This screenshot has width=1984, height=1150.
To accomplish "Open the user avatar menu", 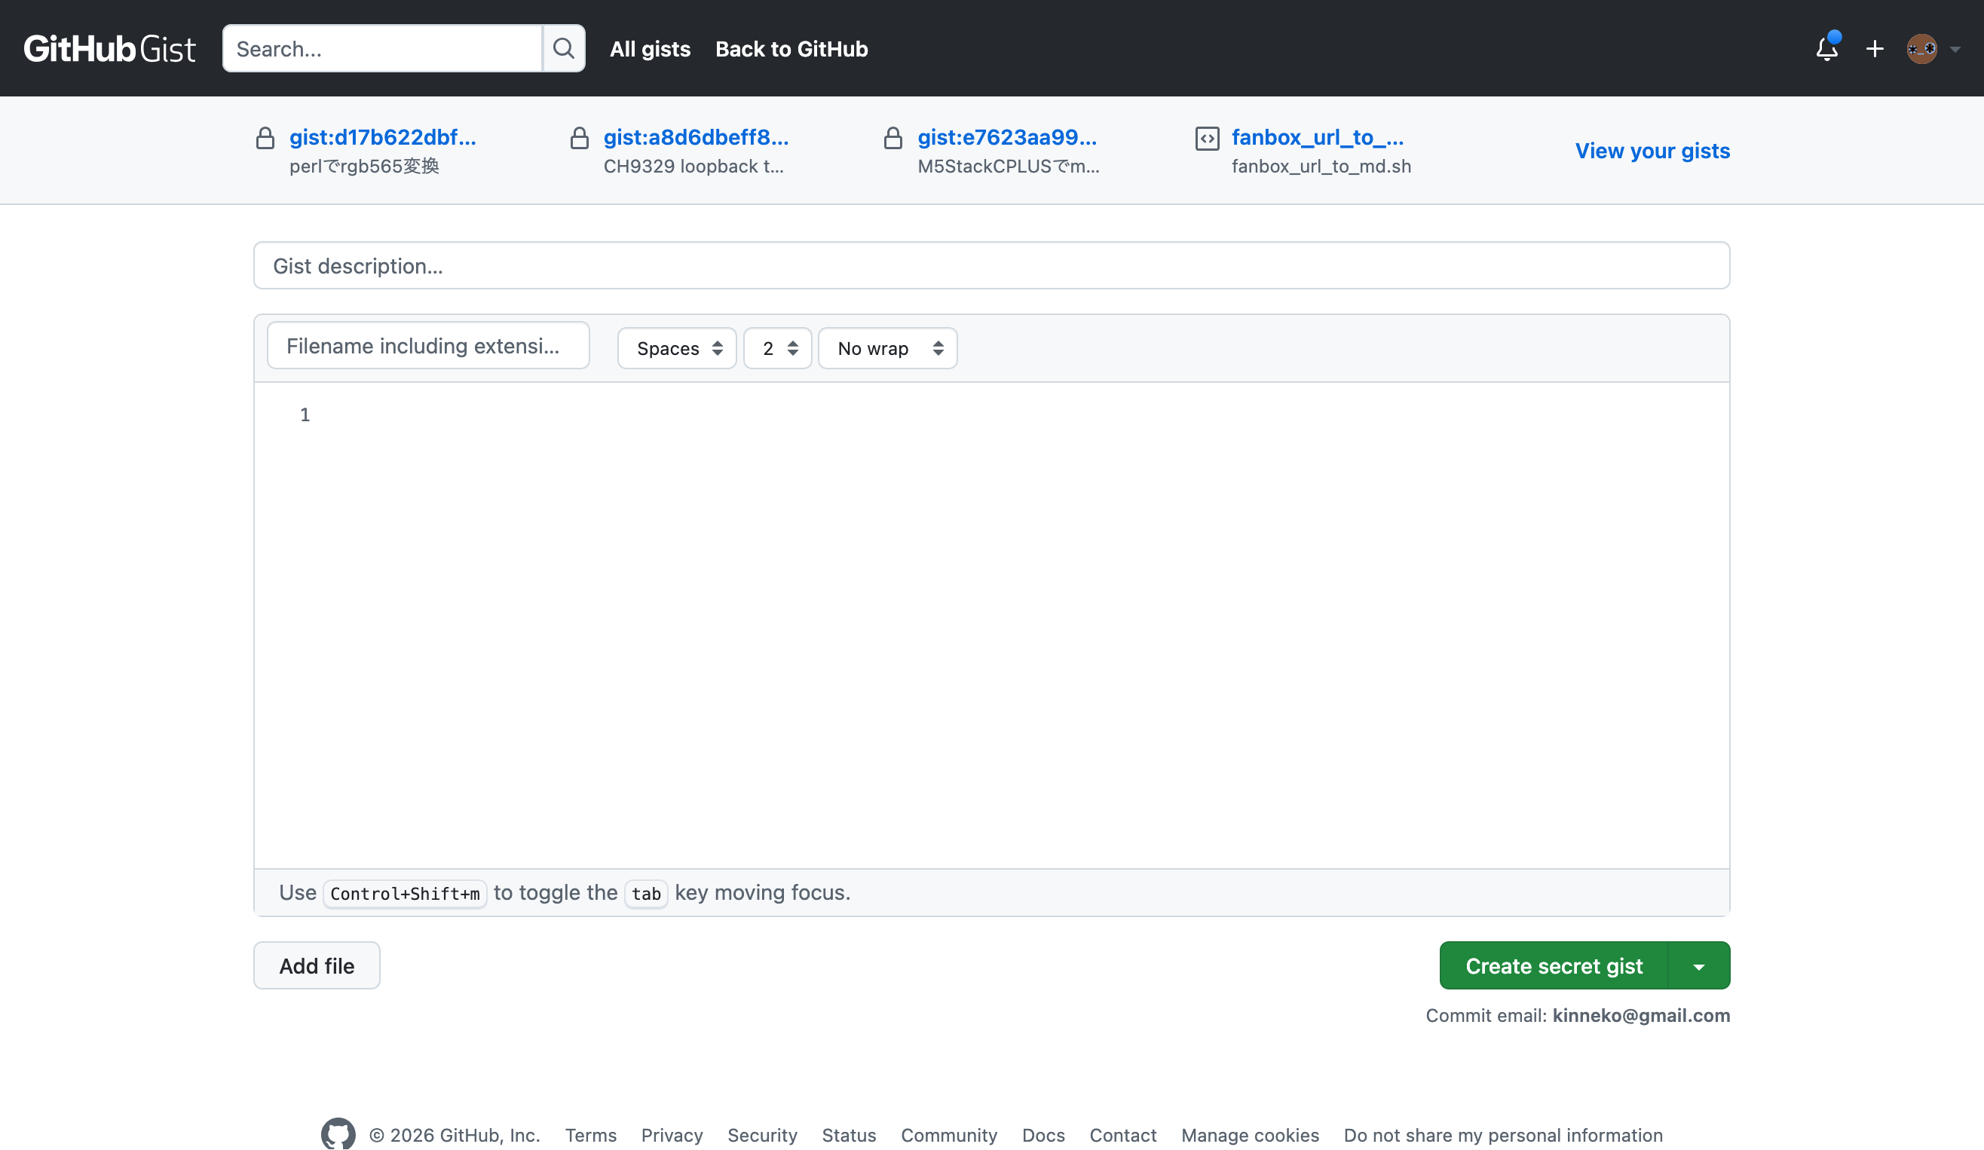I will pyautogui.click(x=1932, y=49).
